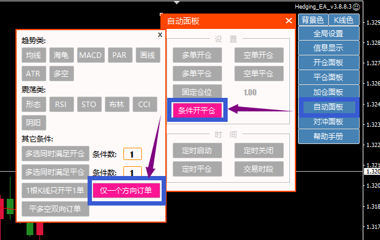Viewport: 380px width, 240px height.
Task: Click the 定时关闭 button
Action: pyautogui.click(x=259, y=151)
